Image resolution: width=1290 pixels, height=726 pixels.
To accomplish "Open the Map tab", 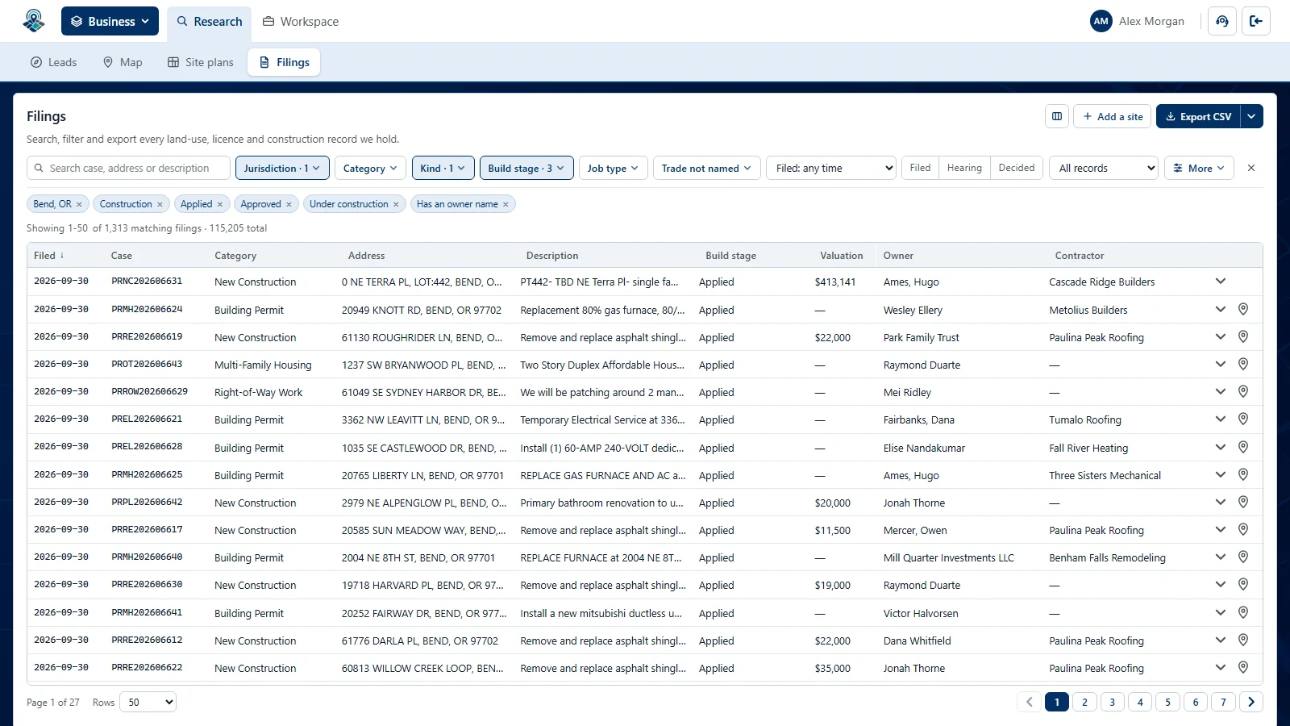I will pos(123,62).
